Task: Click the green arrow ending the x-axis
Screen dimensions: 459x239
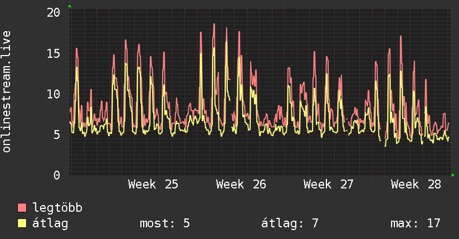Action: (x=453, y=175)
